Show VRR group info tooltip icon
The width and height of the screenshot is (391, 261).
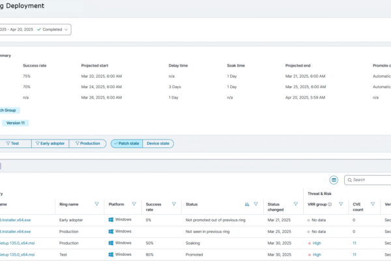330,204
